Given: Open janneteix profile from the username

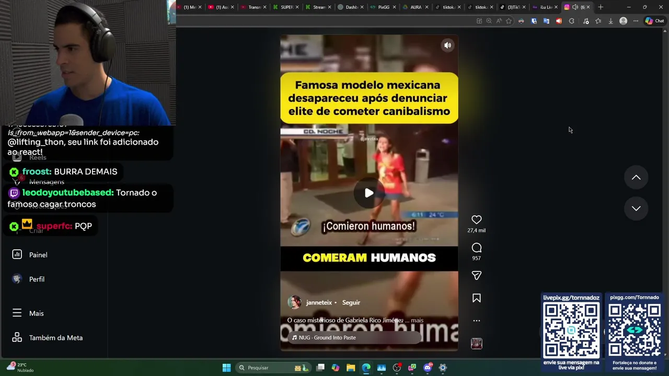Looking at the screenshot, I should [x=319, y=302].
